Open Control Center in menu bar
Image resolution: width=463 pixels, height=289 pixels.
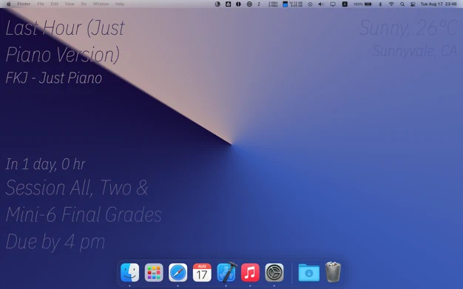[x=413, y=4]
